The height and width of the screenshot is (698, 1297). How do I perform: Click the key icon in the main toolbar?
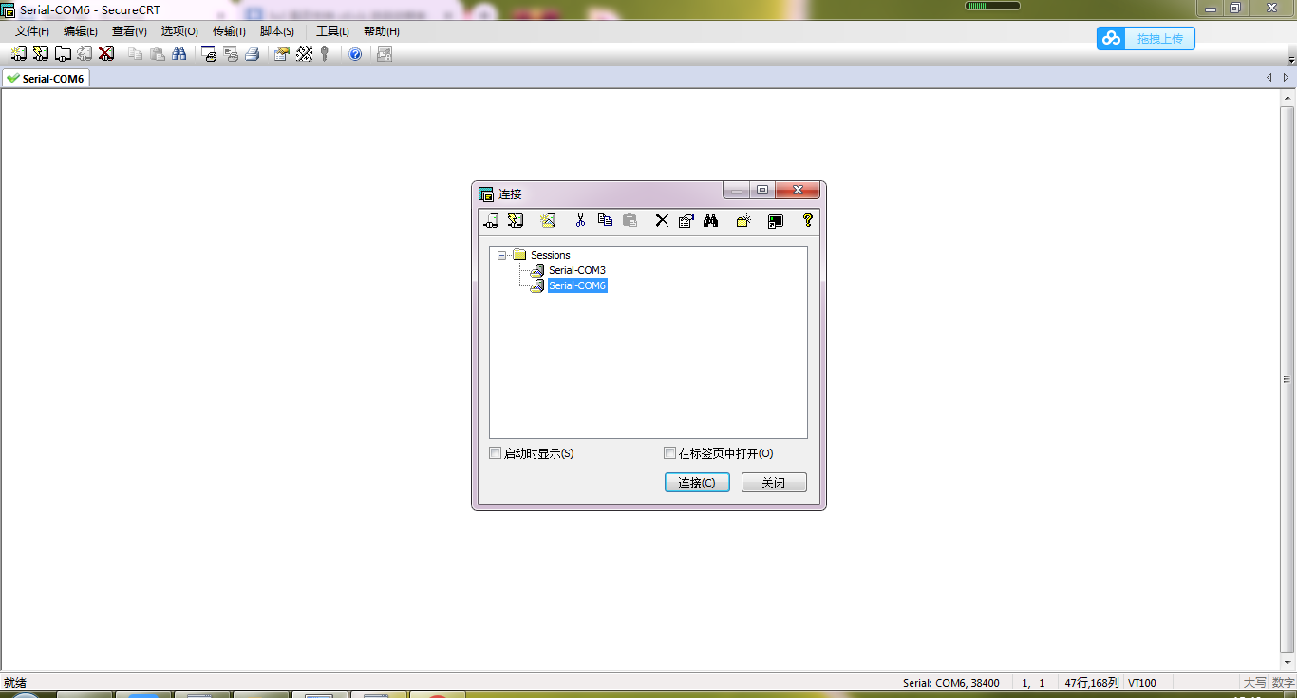(x=325, y=54)
